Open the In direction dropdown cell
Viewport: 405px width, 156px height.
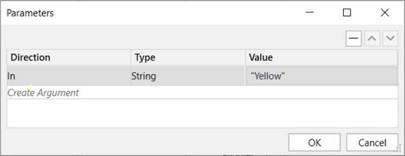point(69,76)
